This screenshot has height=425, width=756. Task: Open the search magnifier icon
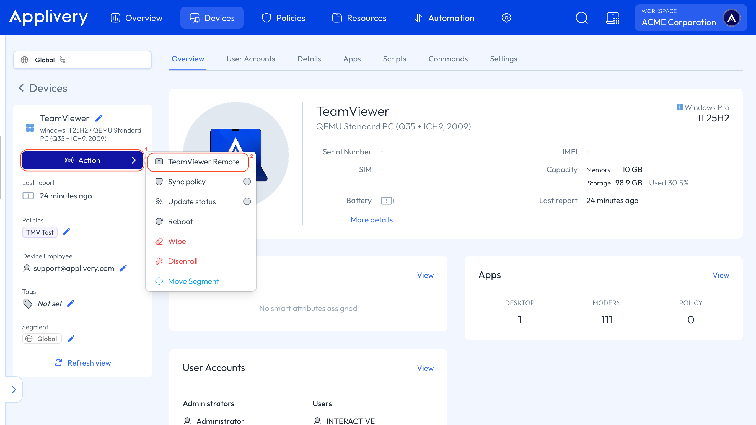click(x=581, y=18)
